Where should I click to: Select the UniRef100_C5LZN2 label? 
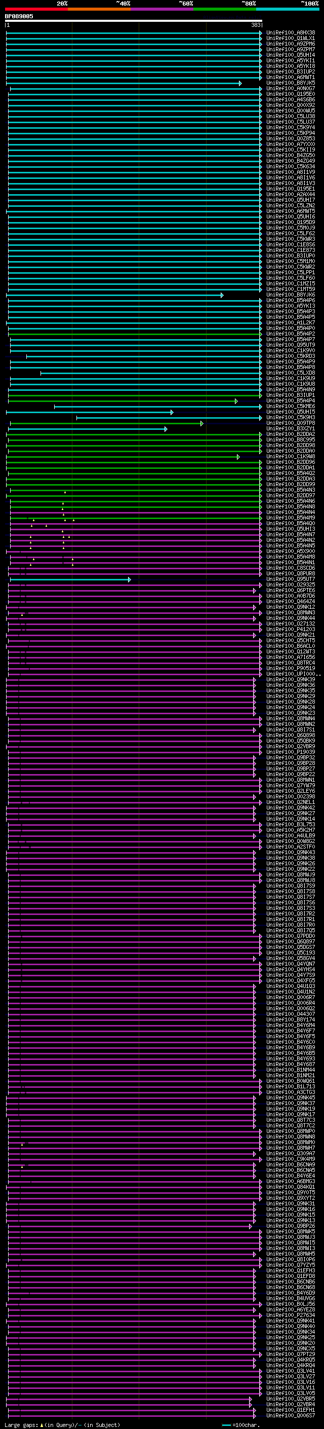(291, 206)
